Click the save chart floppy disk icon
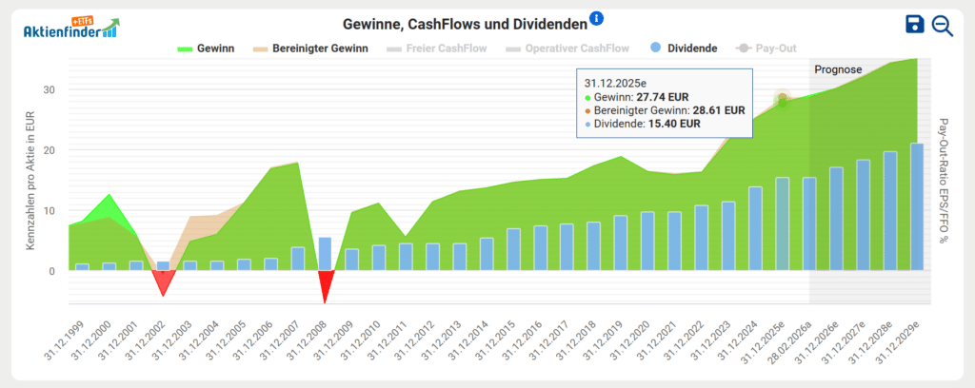This screenshot has height=388, width=975. [x=916, y=25]
